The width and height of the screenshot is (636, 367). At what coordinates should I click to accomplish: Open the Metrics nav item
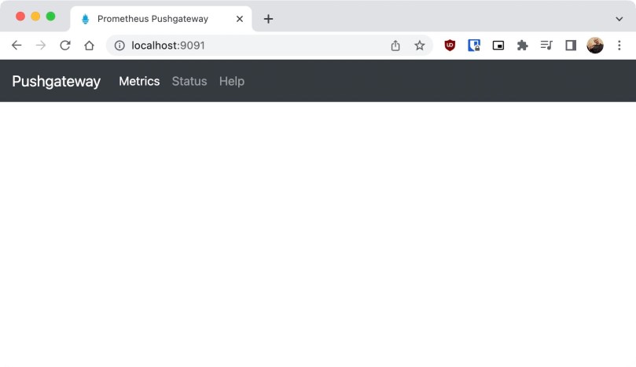click(139, 81)
